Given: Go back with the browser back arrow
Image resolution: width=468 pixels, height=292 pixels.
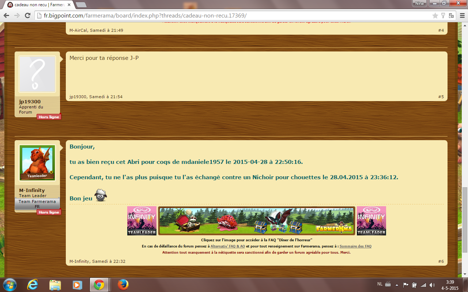Looking at the screenshot, I should click(x=6, y=16).
